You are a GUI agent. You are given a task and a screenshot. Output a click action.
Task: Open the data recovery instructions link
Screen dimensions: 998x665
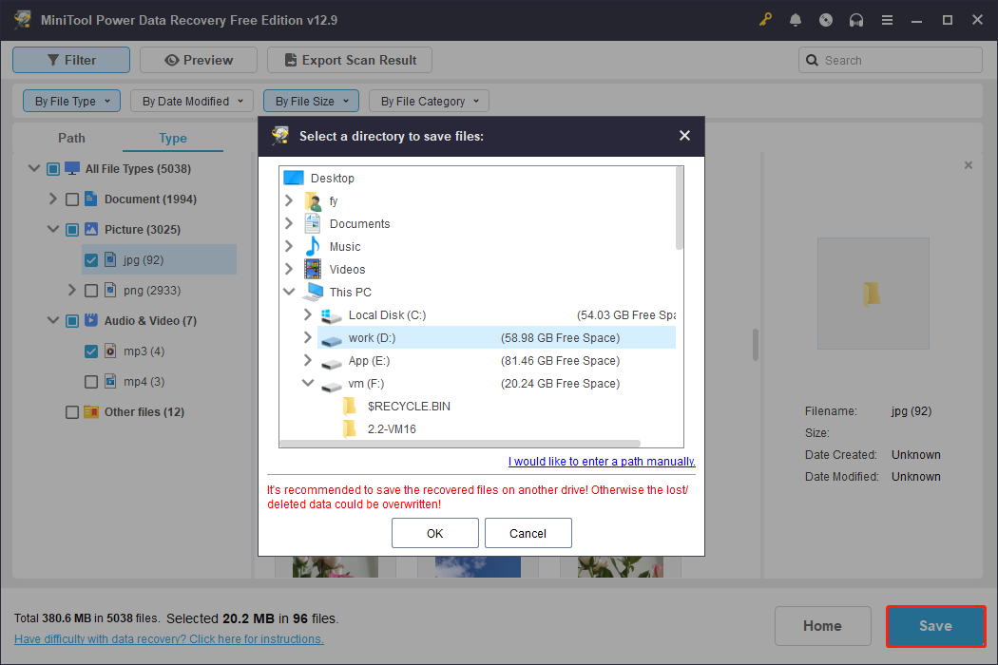pyautogui.click(x=168, y=639)
